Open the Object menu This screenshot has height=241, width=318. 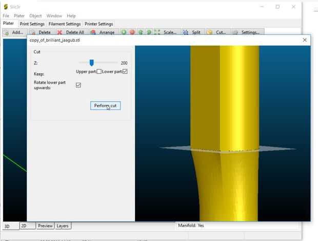point(35,15)
